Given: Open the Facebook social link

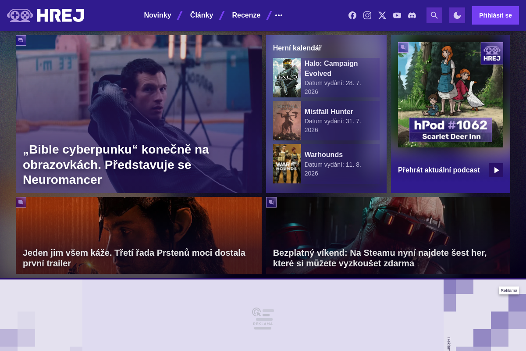Looking at the screenshot, I should 352,15.
